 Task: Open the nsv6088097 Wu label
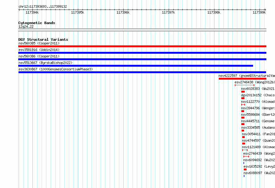tap(259, 173)
